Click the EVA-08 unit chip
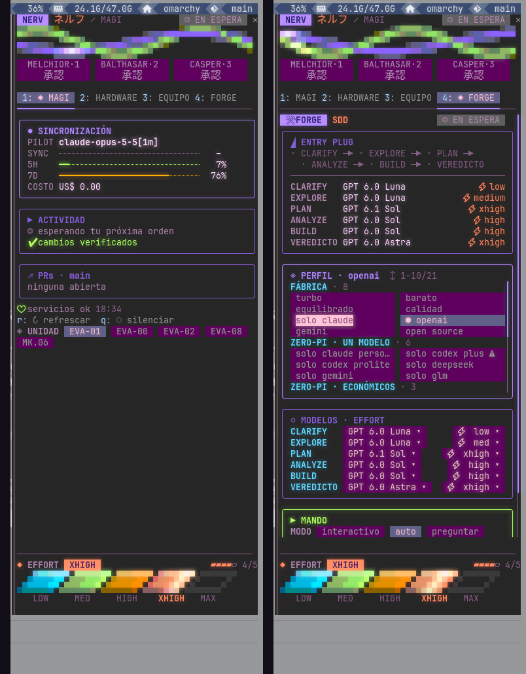This screenshot has width=526, height=674. point(226,331)
